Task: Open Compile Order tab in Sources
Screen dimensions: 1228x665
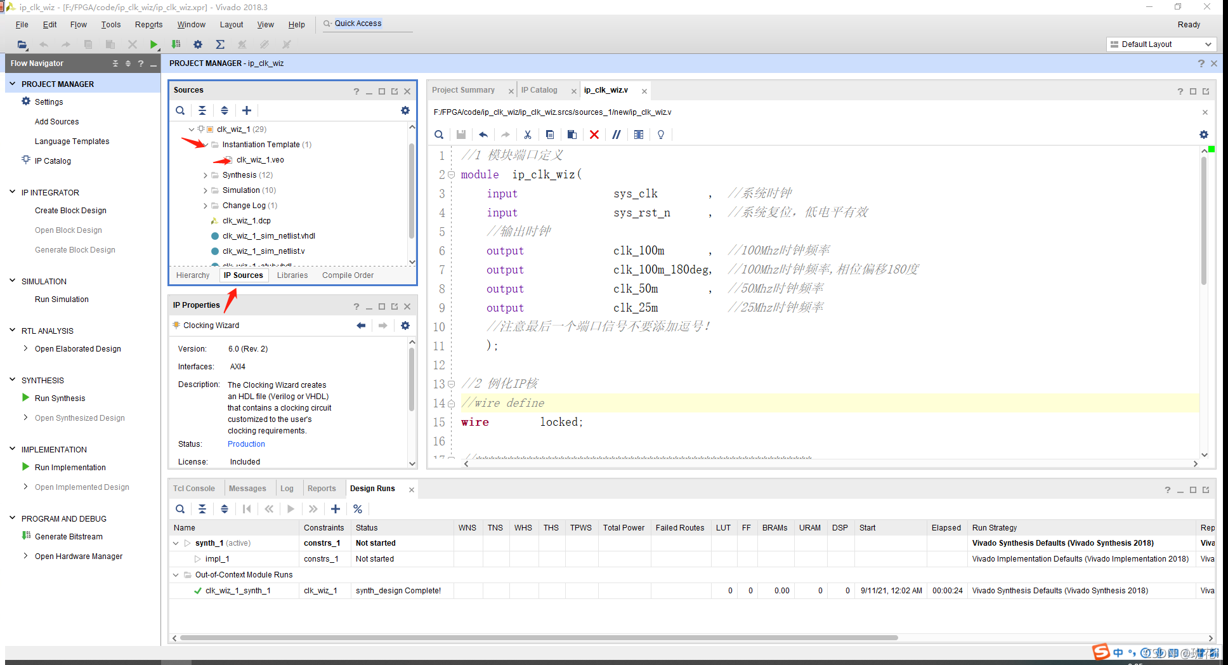Action: click(x=348, y=275)
